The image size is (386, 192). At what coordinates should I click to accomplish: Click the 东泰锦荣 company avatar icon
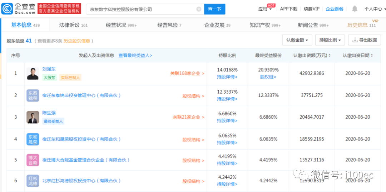click(33, 95)
